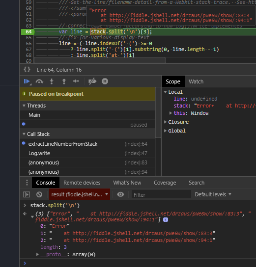This screenshot has width=256, height=267.
Task: Toggle pause on exceptions
Action: [105, 81]
